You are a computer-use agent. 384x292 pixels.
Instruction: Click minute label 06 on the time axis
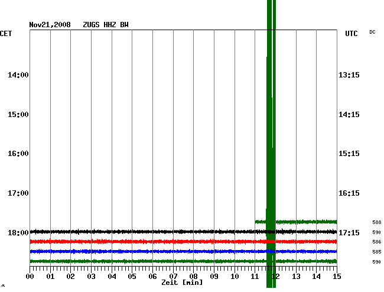click(152, 277)
